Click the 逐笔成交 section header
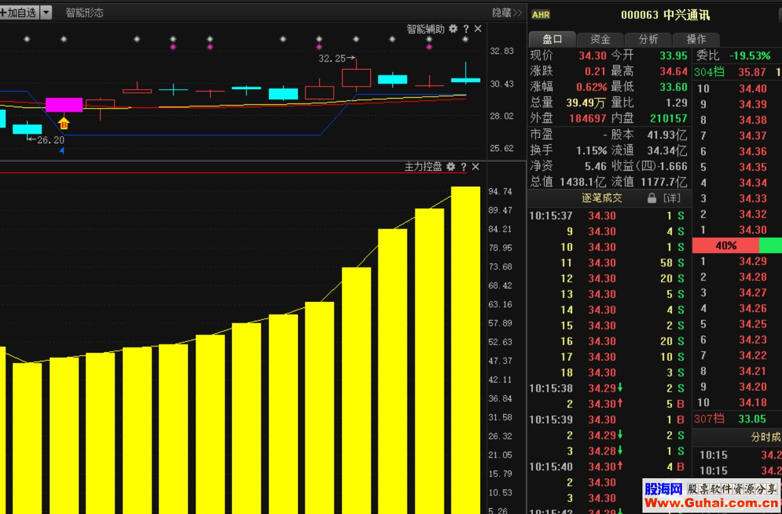The width and height of the screenshot is (782, 514). 602,198
